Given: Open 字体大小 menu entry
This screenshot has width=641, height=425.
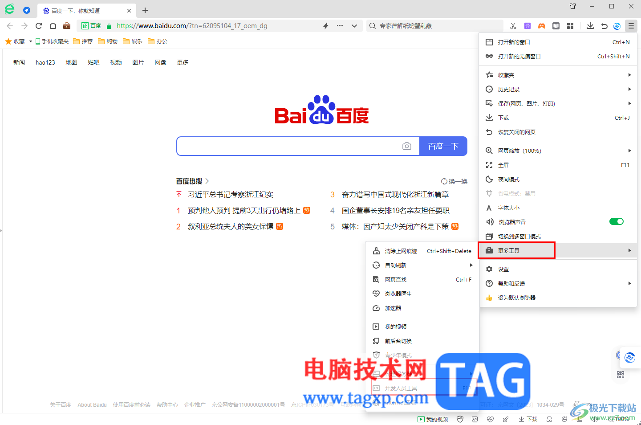Looking at the screenshot, I should click(558, 208).
